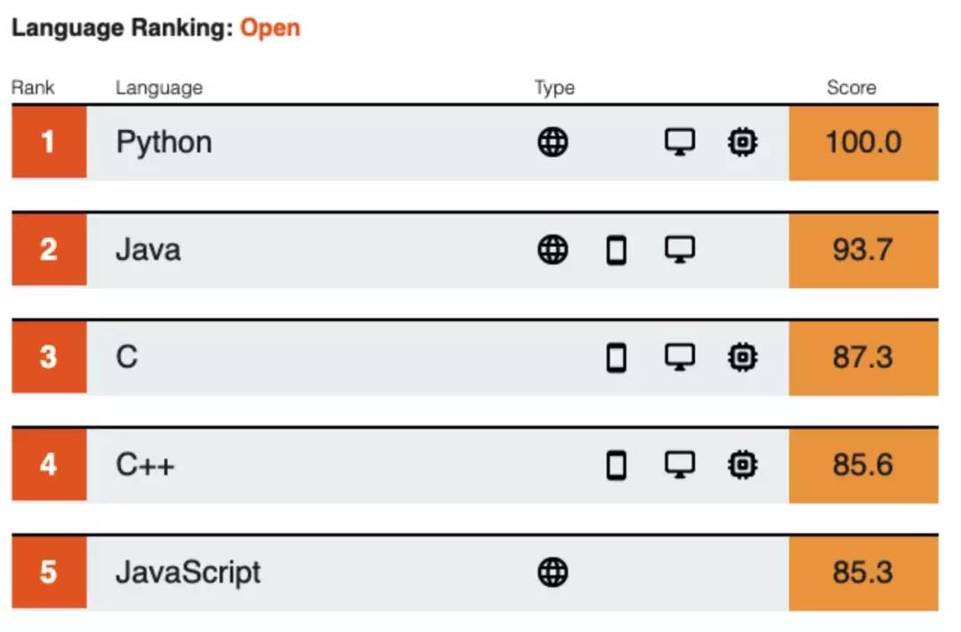This screenshot has height=632, width=961.
Task: Sort by the Score column header
Action: pos(851,87)
